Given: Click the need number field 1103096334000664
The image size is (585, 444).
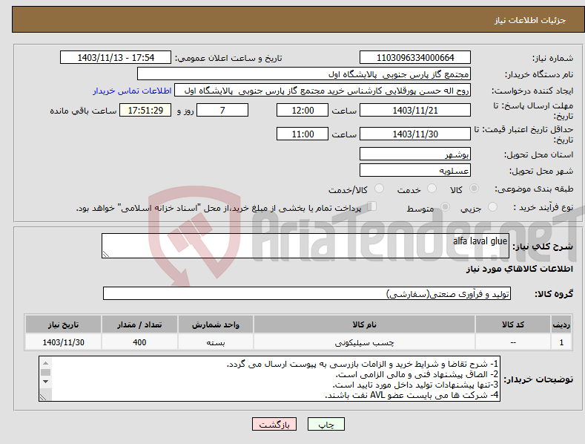Looking at the screenshot, I should click(x=415, y=58).
